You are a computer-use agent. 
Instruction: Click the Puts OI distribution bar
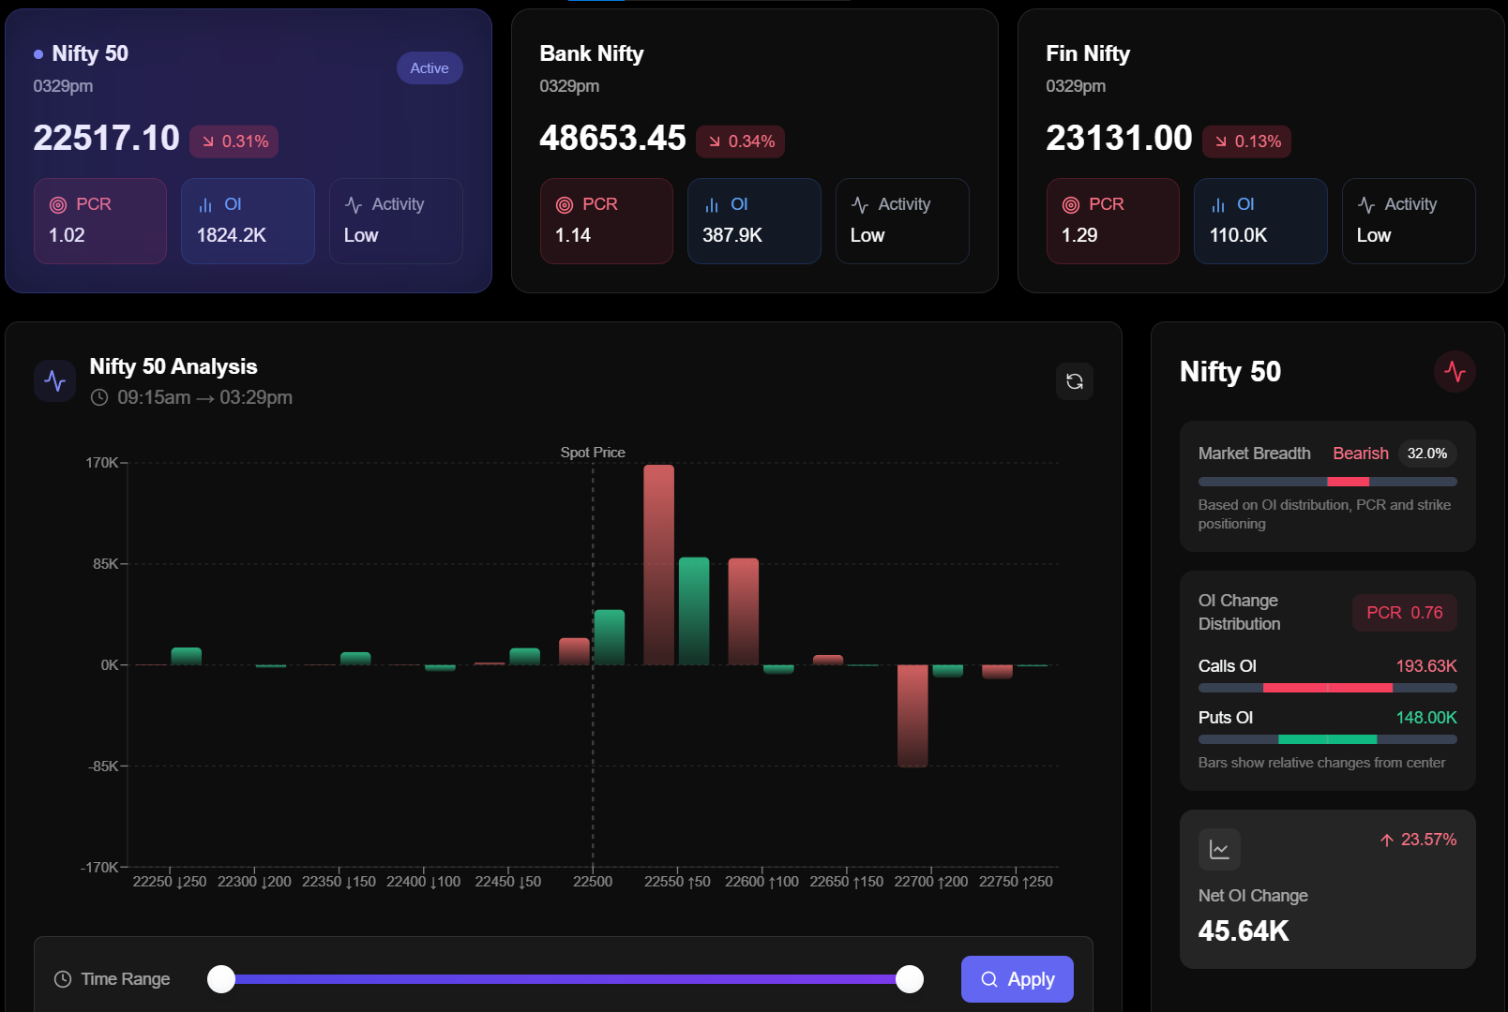1328,739
